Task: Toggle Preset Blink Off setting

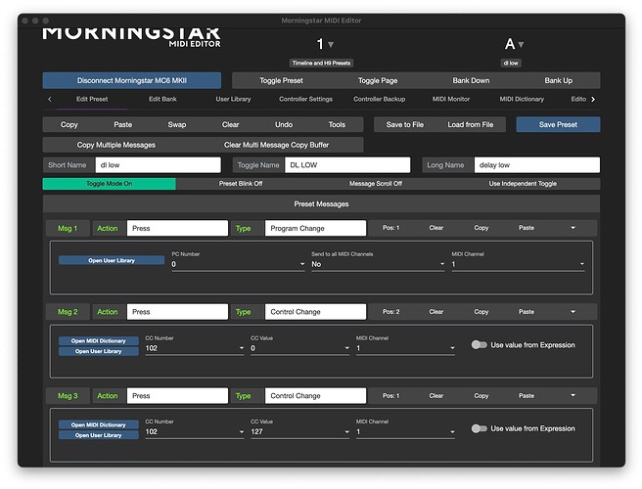Action: [241, 184]
